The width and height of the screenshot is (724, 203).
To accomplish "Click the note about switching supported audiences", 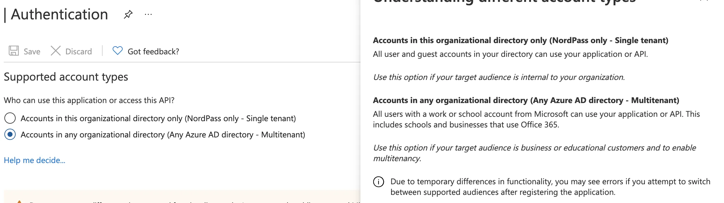I will pyautogui.click(x=550, y=187).
